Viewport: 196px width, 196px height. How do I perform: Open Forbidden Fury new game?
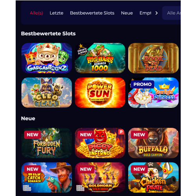pos(47,143)
